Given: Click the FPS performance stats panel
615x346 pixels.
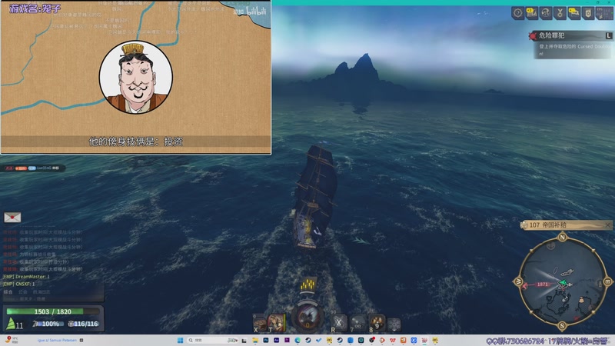Looking at the screenshot, I should coord(604,13).
